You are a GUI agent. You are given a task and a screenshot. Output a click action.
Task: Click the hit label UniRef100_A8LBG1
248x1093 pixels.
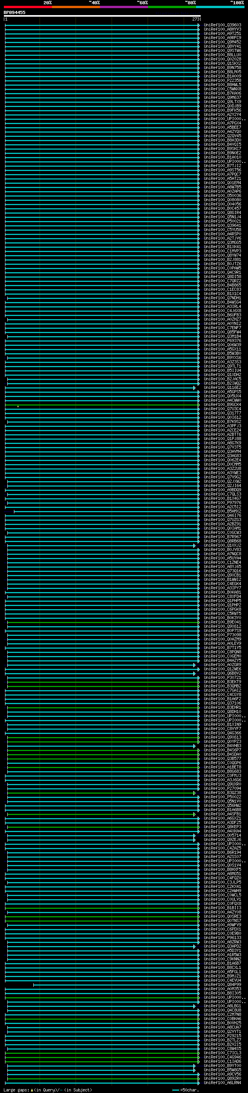[222, 1007]
